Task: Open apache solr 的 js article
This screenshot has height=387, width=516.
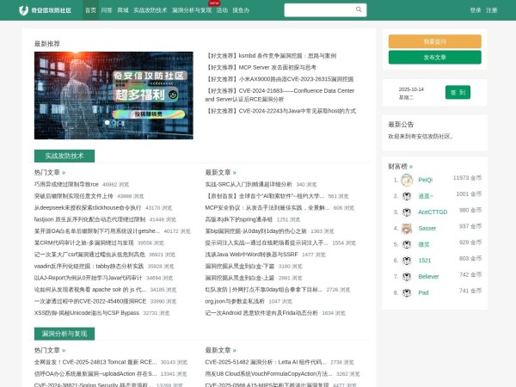Action: 90,290
